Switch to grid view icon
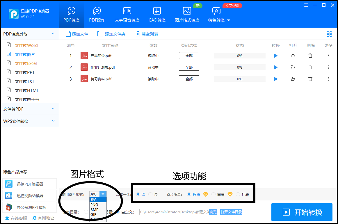 pyautogui.click(x=329, y=34)
